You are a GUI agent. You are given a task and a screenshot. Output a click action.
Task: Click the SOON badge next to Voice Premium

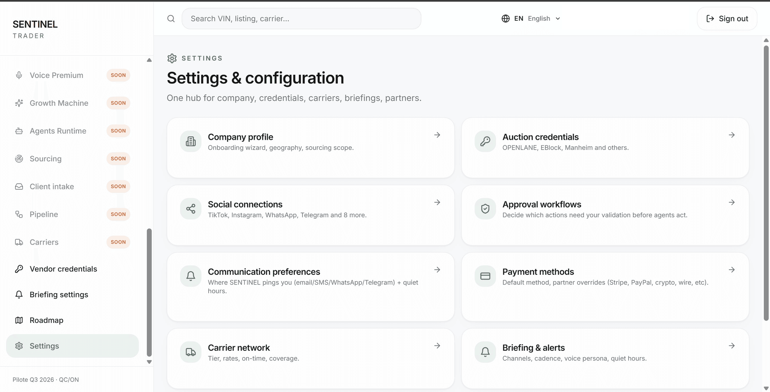[118, 75]
